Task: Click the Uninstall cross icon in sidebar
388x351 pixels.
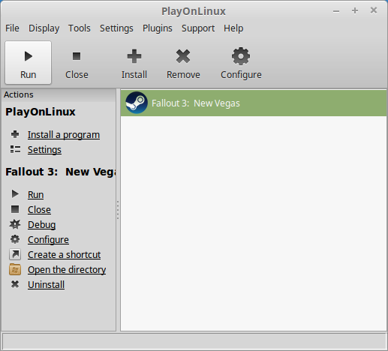Action: coord(15,284)
